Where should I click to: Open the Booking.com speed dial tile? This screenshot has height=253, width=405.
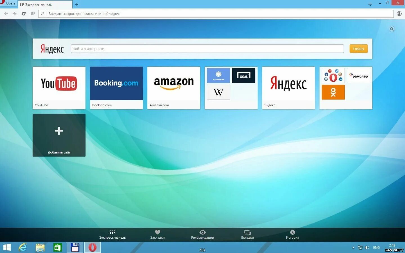click(116, 88)
